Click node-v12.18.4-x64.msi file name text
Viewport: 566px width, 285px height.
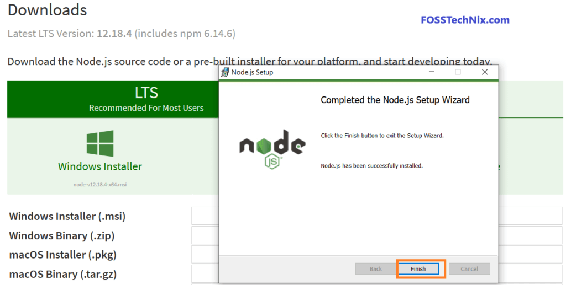point(100,185)
